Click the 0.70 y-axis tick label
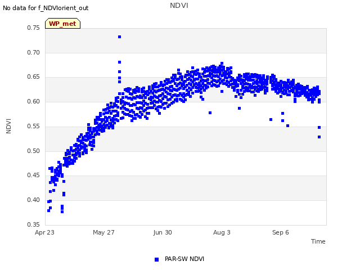 coord(33,52)
